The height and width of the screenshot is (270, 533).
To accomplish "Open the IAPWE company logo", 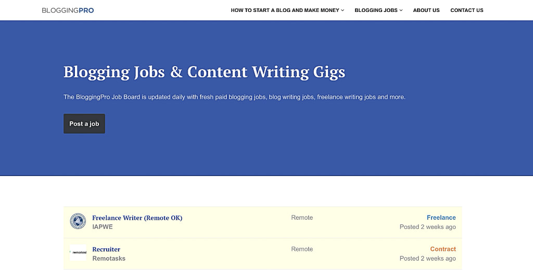I will (78, 221).
